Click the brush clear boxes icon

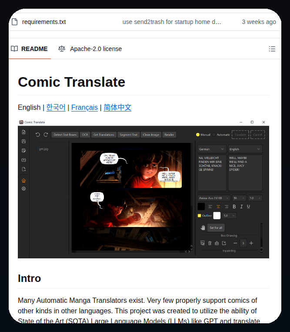click(x=217, y=243)
